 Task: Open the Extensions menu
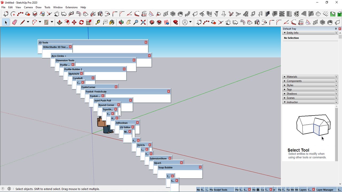pyautogui.click(x=72, y=7)
